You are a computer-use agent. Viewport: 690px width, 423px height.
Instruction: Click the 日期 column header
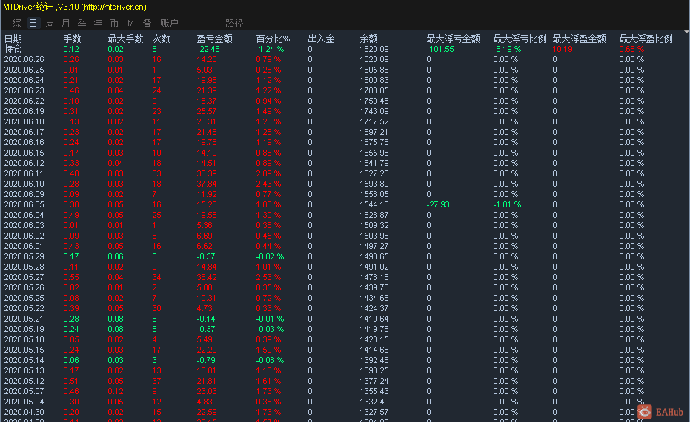[x=13, y=39]
